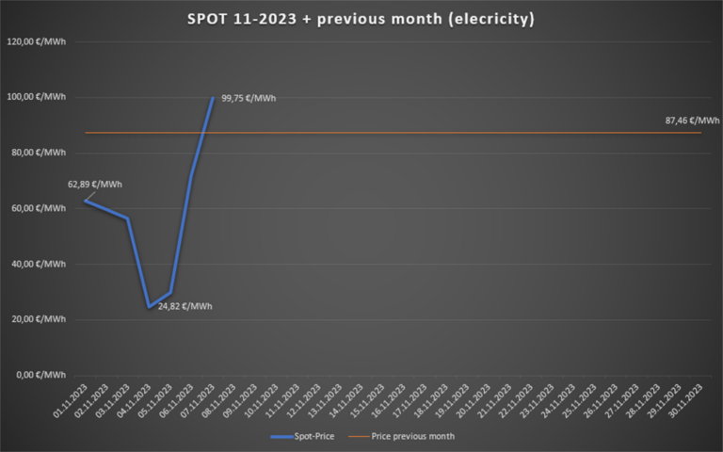Click the 20,00 €/MWh y-axis label
The width and height of the screenshot is (723, 452).
38,319
